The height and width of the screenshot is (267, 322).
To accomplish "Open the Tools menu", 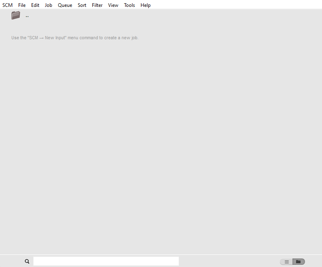I will click(129, 5).
